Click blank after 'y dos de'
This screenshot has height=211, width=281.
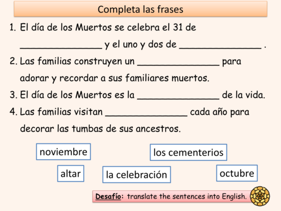point(220,48)
